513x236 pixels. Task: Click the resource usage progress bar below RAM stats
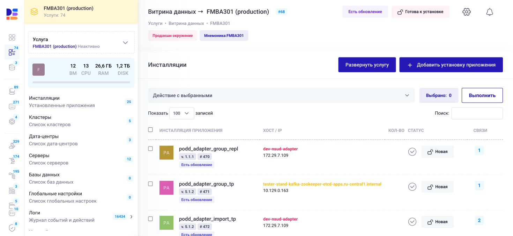81,82
